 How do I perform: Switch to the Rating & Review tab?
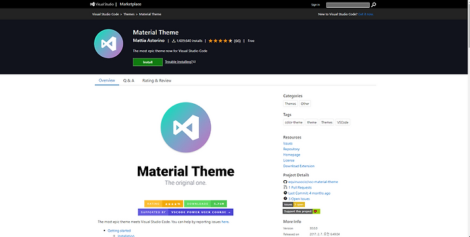[157, 80]
